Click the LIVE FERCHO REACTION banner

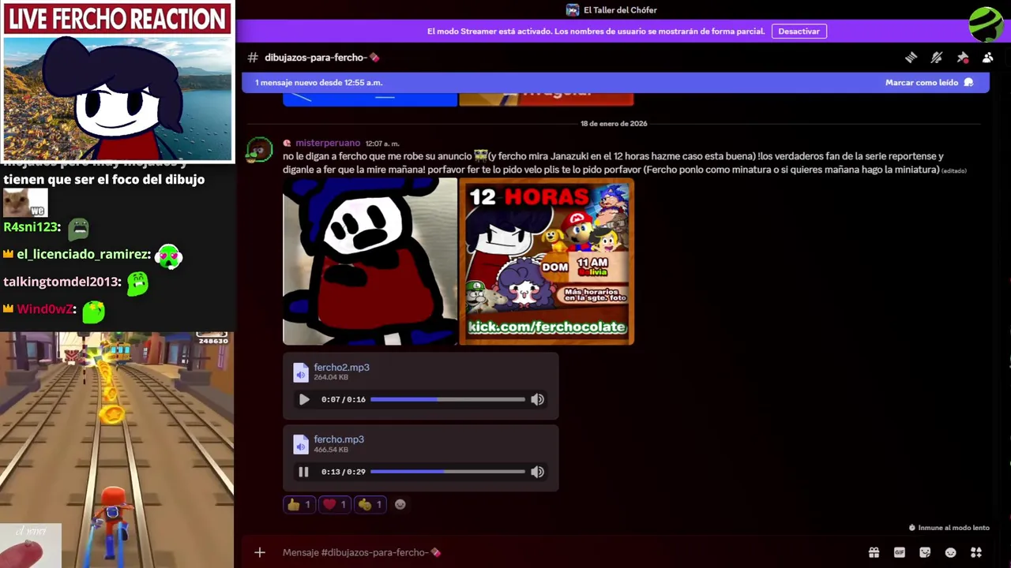pos(118,19)
